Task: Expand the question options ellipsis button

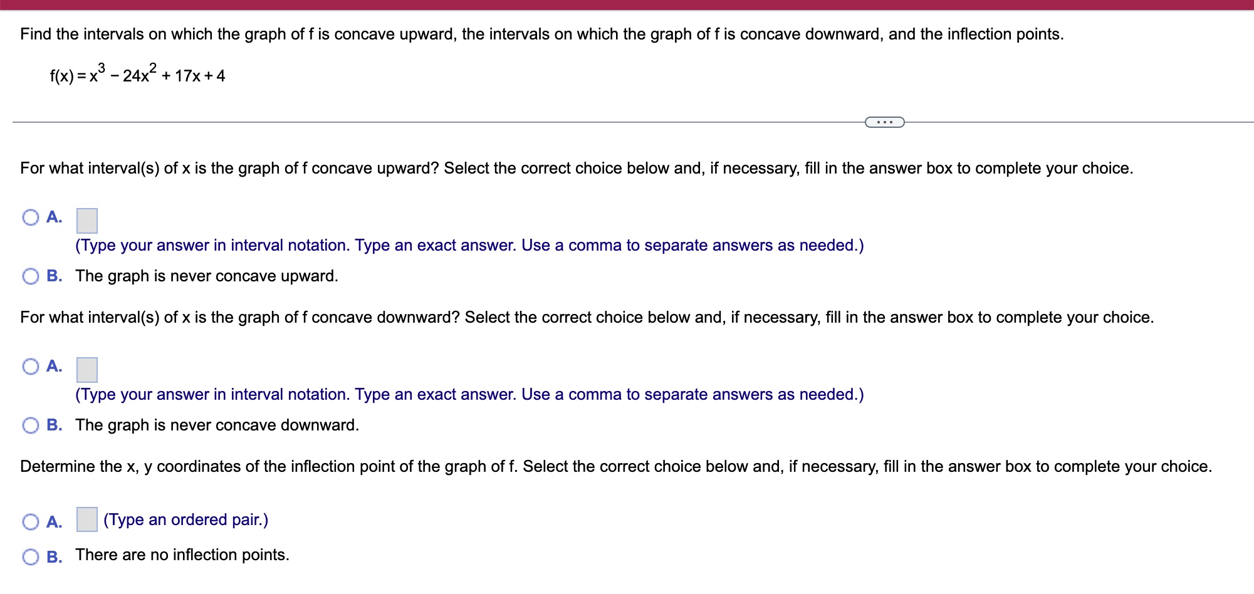Action: 886,122
